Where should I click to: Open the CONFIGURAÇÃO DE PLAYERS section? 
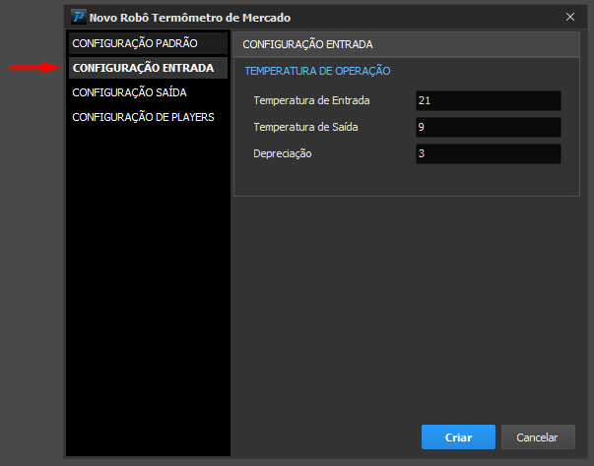click(x=148, y=117)
